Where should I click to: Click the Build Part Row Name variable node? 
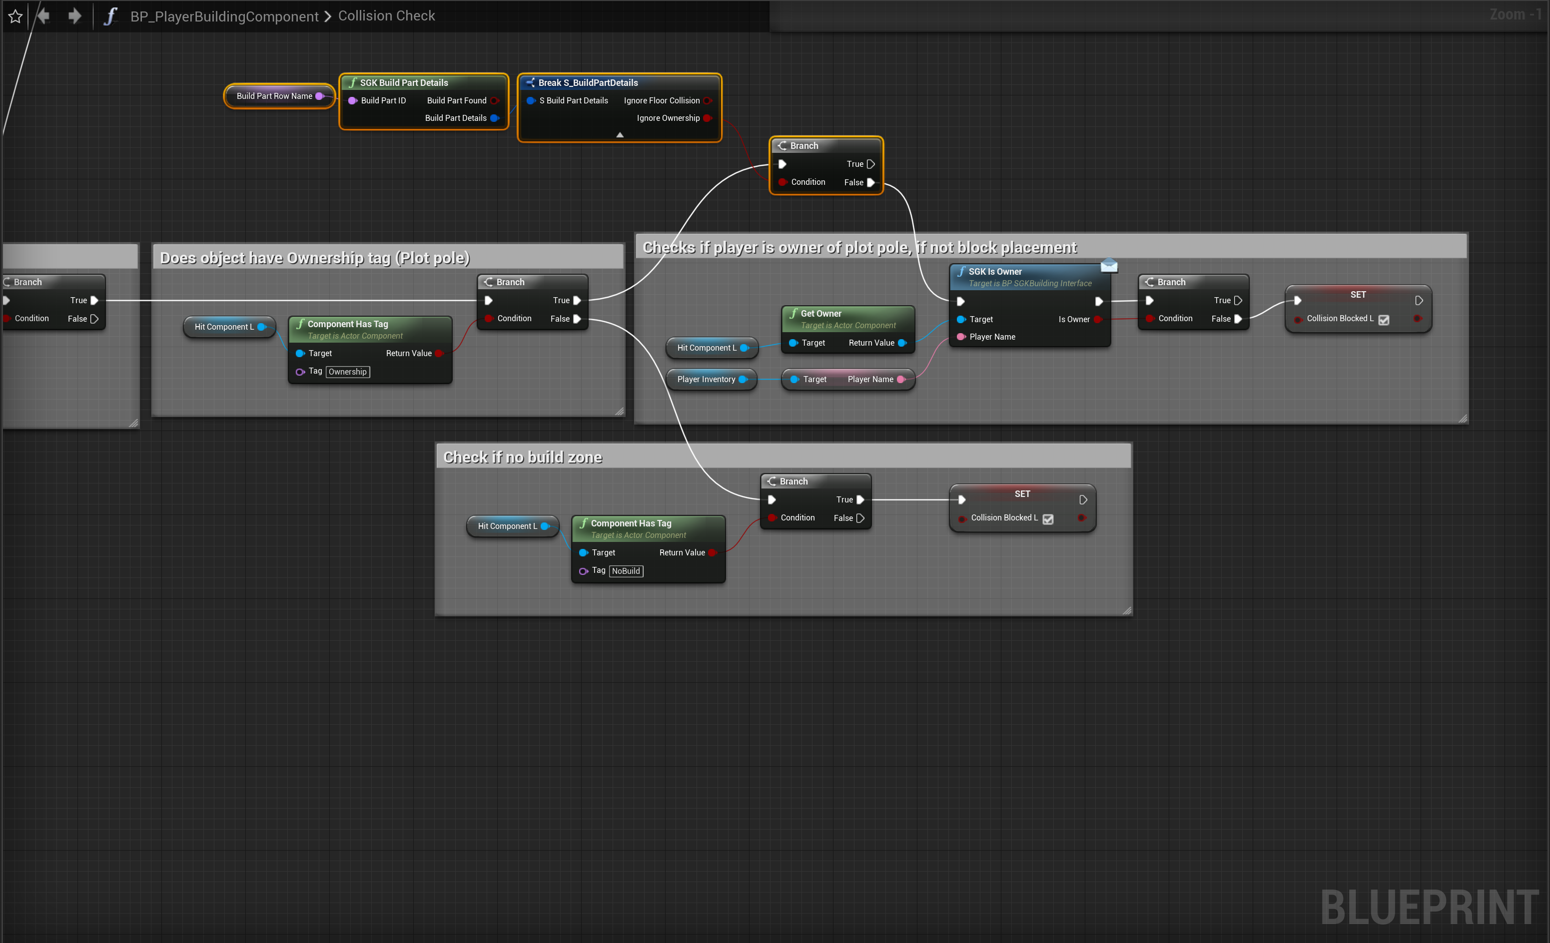[x=274, y=96]
